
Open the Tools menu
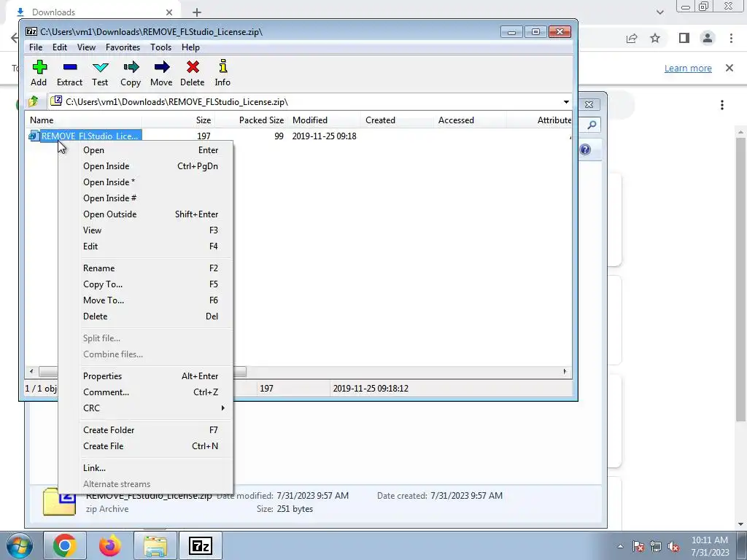[x=160, y=47]
